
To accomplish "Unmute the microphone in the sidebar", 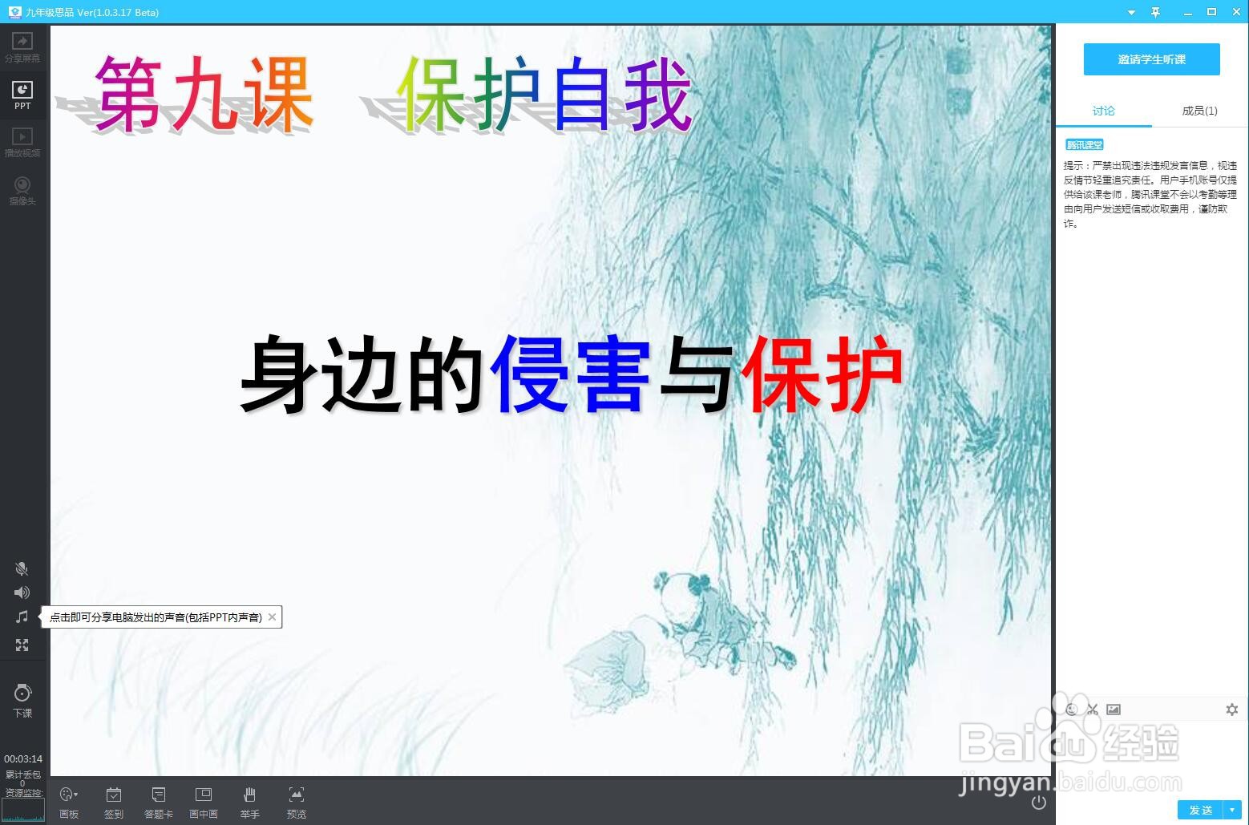I will 22,568.
